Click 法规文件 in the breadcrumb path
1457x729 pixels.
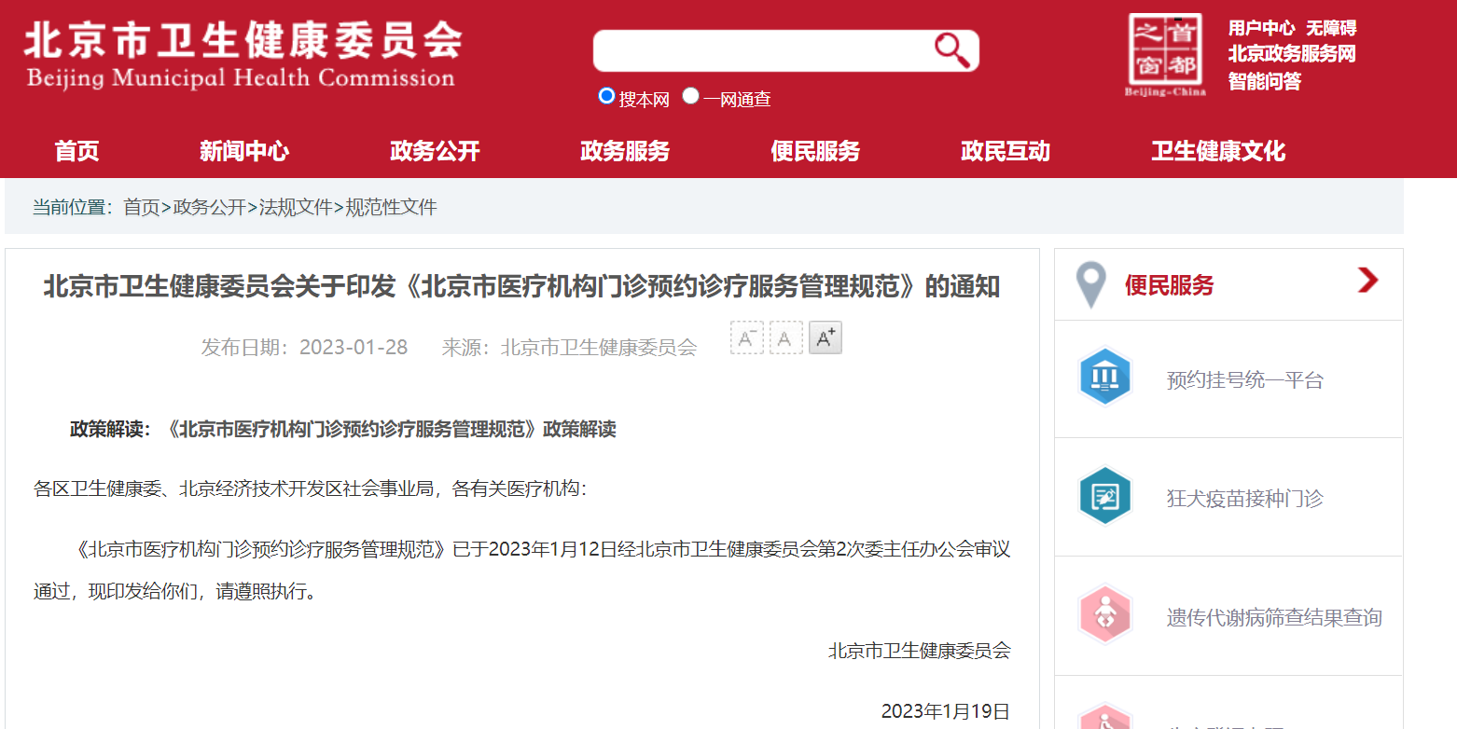click(296, 207)
